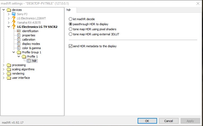The height and width of the screenshot is (126, 203).
Task: Click the scaling algorithms folder icon
Action: click(x=9, y=69)
